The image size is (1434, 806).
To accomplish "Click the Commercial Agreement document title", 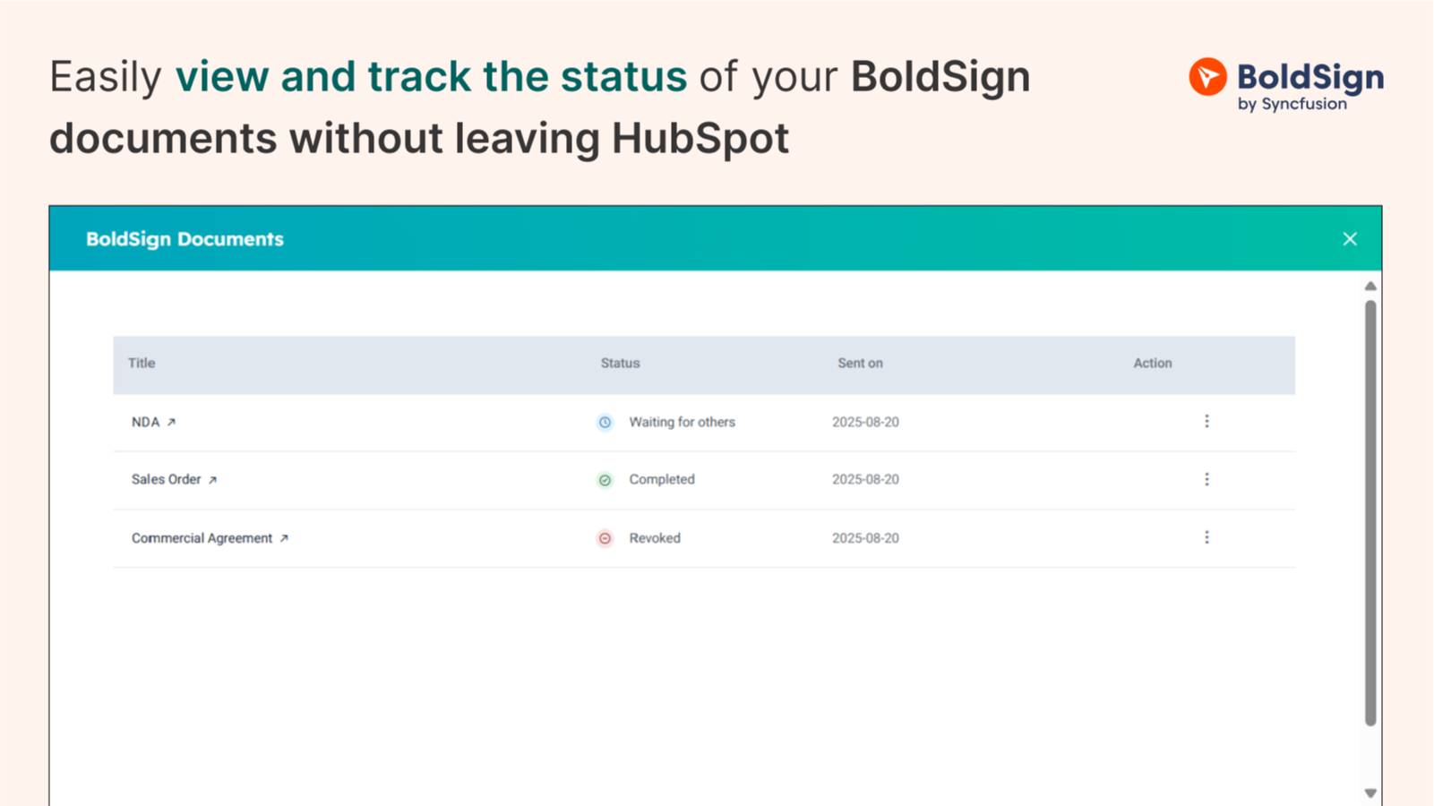I will 202,538.
